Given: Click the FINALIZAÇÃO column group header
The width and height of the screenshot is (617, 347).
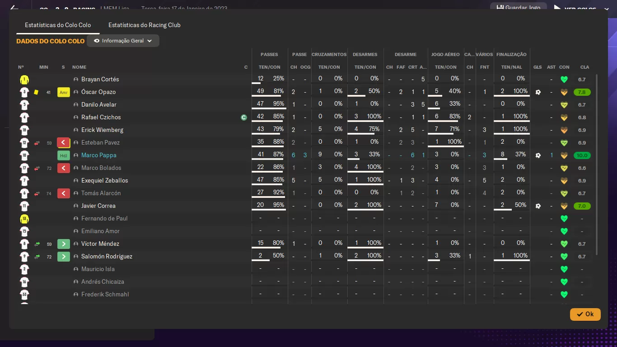Looking at the screenshot, I should coord(511,55).
